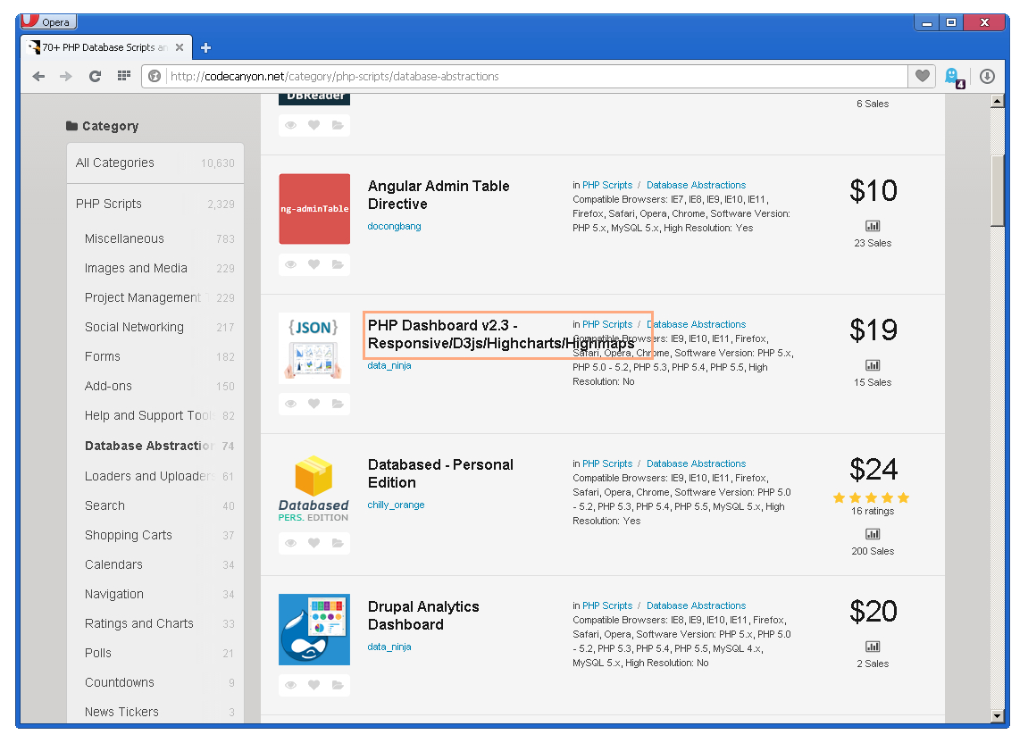Select Countdowns subcategory
Viewport: 1028px width, 743px height.
(155, 682)
